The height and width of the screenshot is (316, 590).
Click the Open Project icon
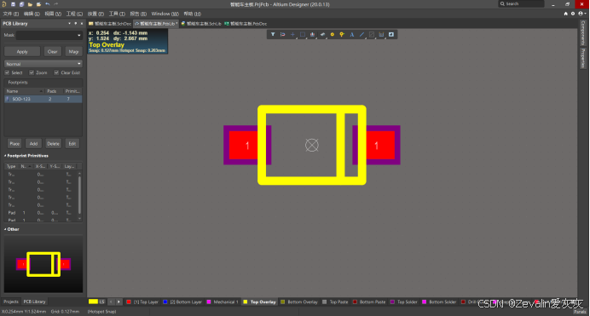click(x=38, y=4)
